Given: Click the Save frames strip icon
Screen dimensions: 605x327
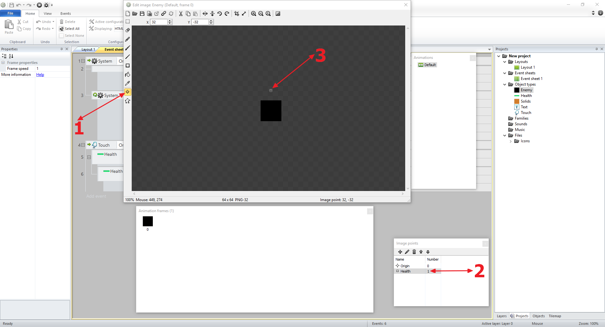Looking at the screenshot, I should pos(149,14).
